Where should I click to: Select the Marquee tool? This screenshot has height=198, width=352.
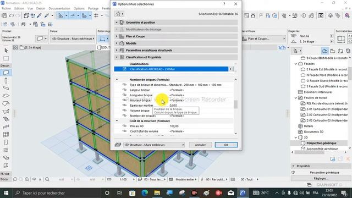tap(6, 58)
